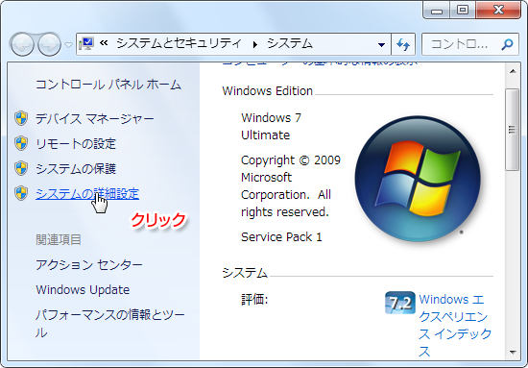Open アクション センター link
Screen dimensions: 528x368
[x=89, y=265]
